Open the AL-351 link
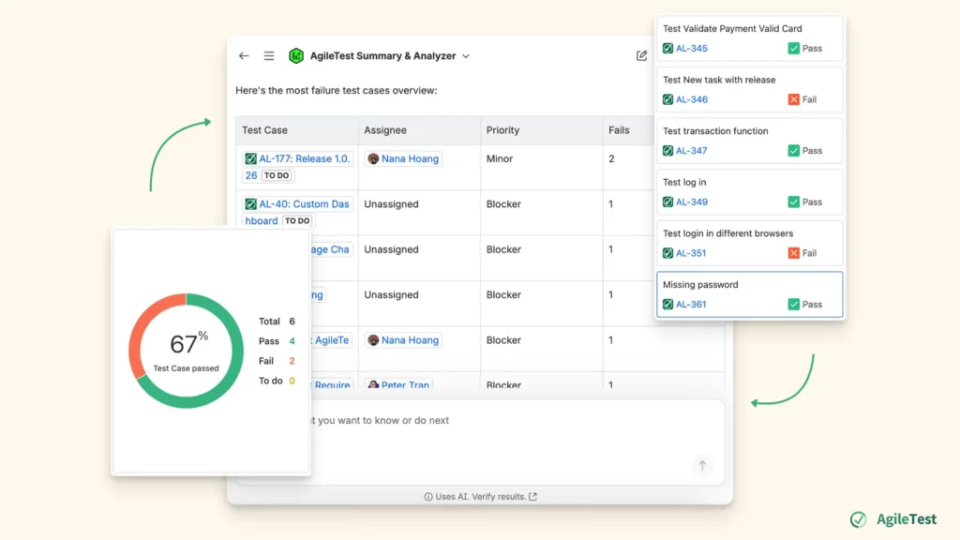The image size is (960, 540). click(691, 253)
